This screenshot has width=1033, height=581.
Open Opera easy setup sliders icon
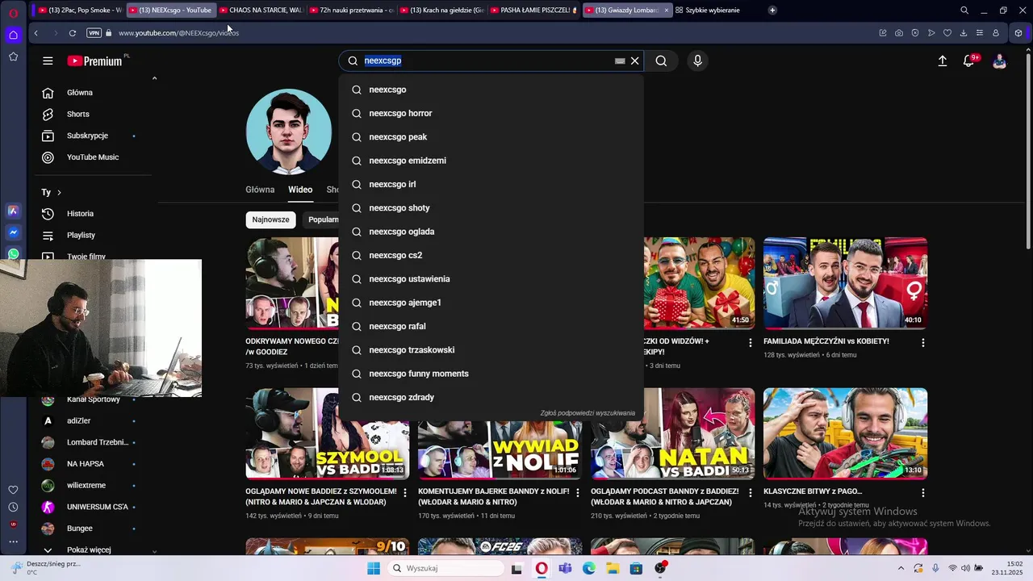[x=980, y=33]
